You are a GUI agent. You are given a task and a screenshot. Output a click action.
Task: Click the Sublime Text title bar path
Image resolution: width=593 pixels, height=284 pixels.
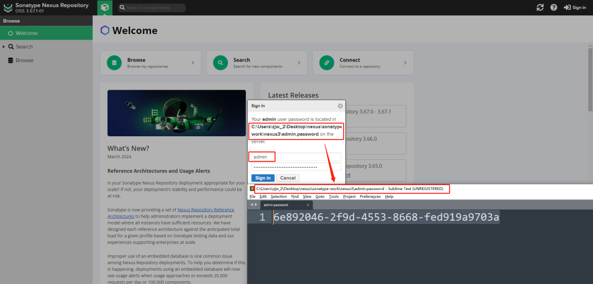(x=349, y=189)
